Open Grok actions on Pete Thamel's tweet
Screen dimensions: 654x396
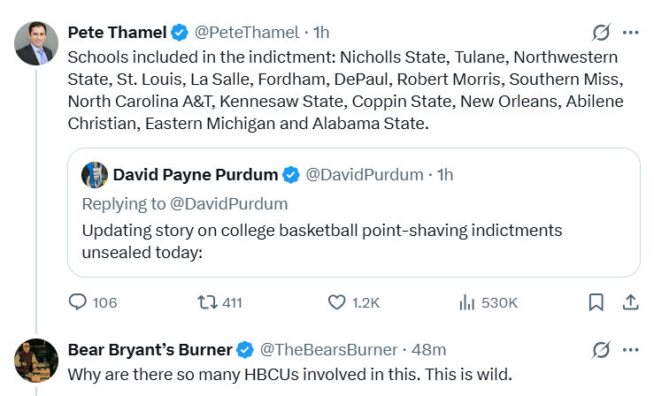tap(601, 34)
